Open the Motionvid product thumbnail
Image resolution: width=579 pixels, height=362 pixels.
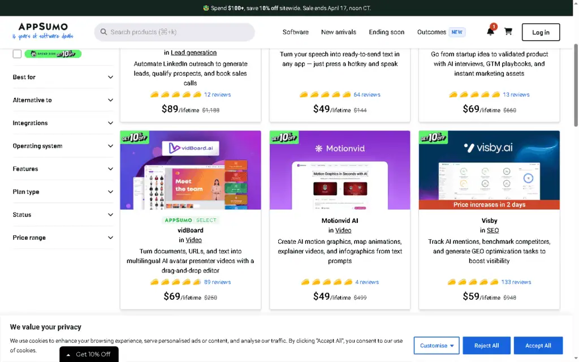click(340, 170)
